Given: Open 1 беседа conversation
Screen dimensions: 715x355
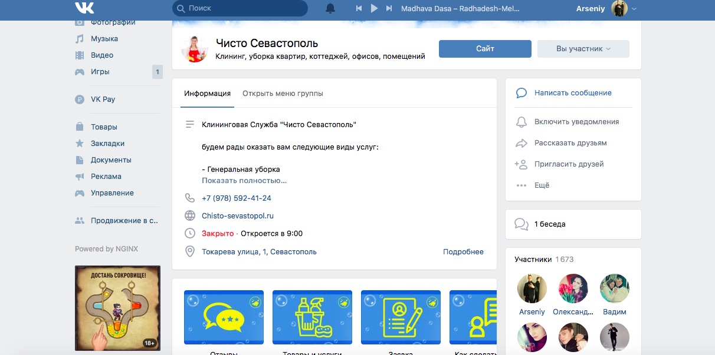Looking at the screenshot, I should 550,224.
